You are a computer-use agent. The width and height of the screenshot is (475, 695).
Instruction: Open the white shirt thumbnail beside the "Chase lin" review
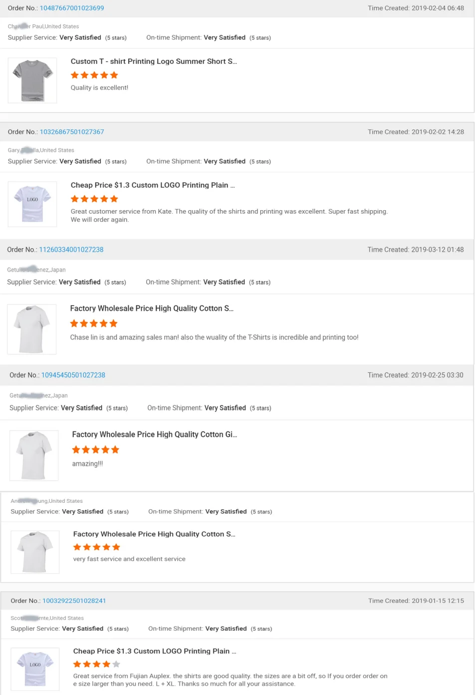coord(32,330)
